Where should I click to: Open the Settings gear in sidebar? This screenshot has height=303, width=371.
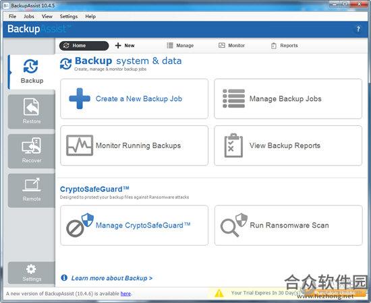point(32,273)
